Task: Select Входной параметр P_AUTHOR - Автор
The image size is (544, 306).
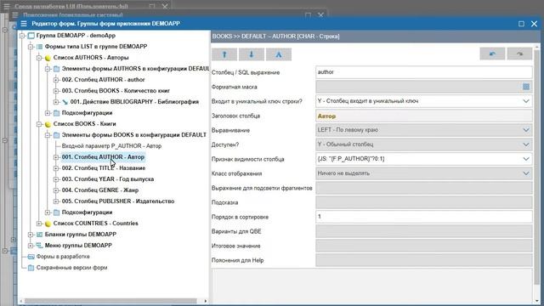Action: pos(111,146)
